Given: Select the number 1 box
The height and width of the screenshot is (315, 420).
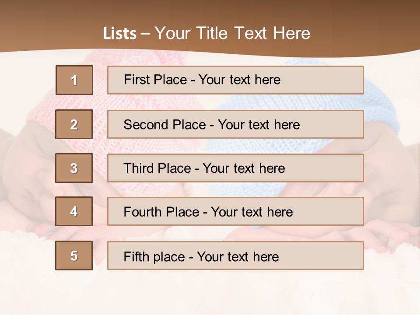Looking at the screenshot, I should point(74,80).
